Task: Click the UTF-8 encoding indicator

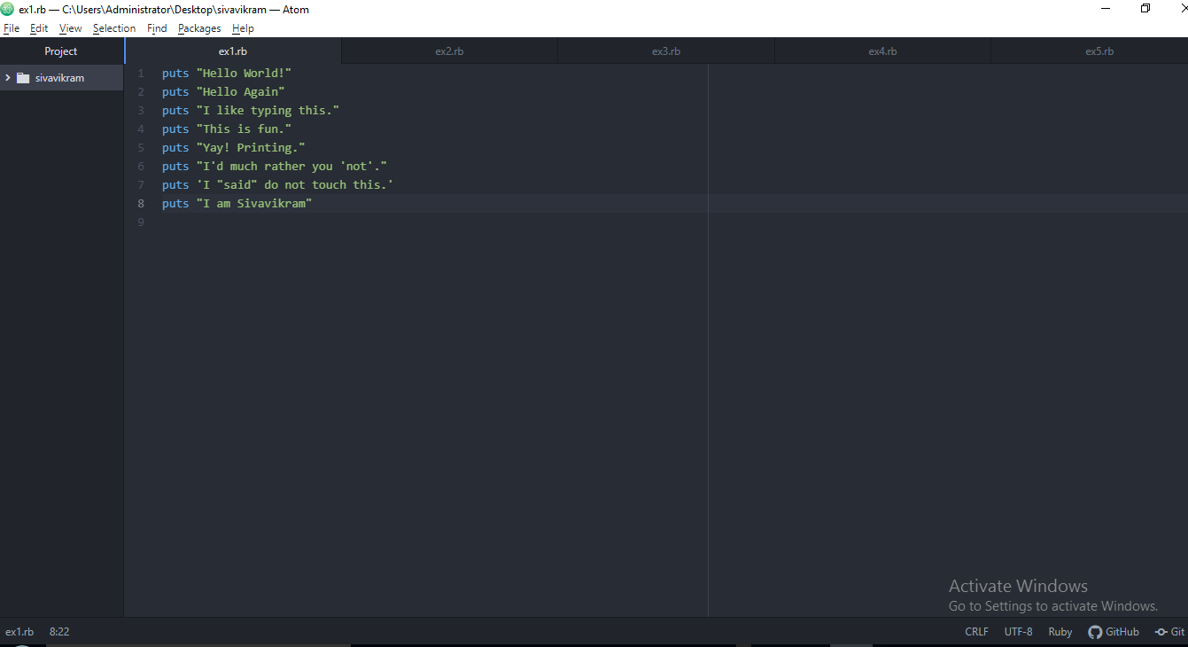Action: point(1018,631)
